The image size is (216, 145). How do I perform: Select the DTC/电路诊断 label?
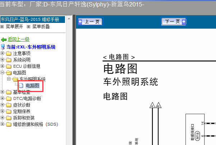pos(27,98)
